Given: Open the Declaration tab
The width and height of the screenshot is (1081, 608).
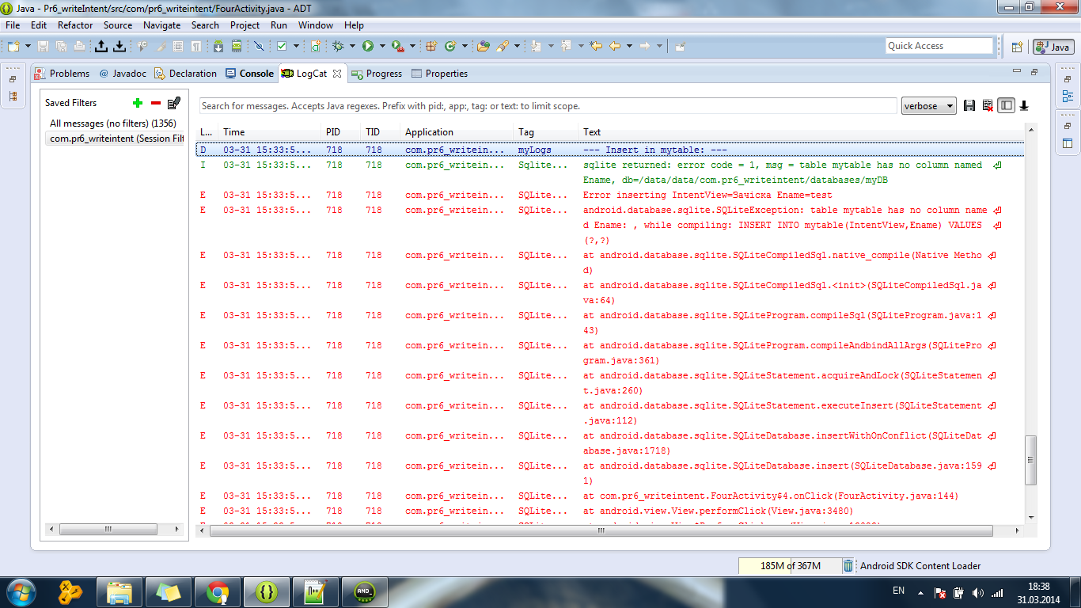Looking at the screenshot, I should (x=185, y=74).
